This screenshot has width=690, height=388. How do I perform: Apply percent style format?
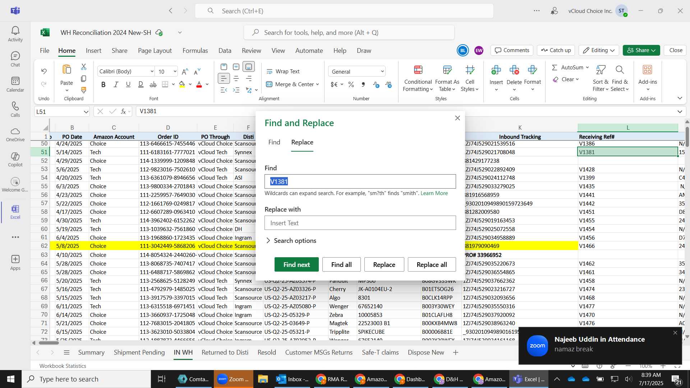pos(351,84)
